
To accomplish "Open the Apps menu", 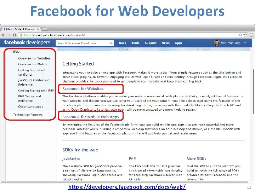I will tap(178, 43).
